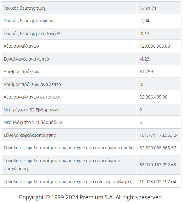This screenshot has width=183, height=203.
Task: Select the -0,13 percent change value
Action: (x=144, y=34)
